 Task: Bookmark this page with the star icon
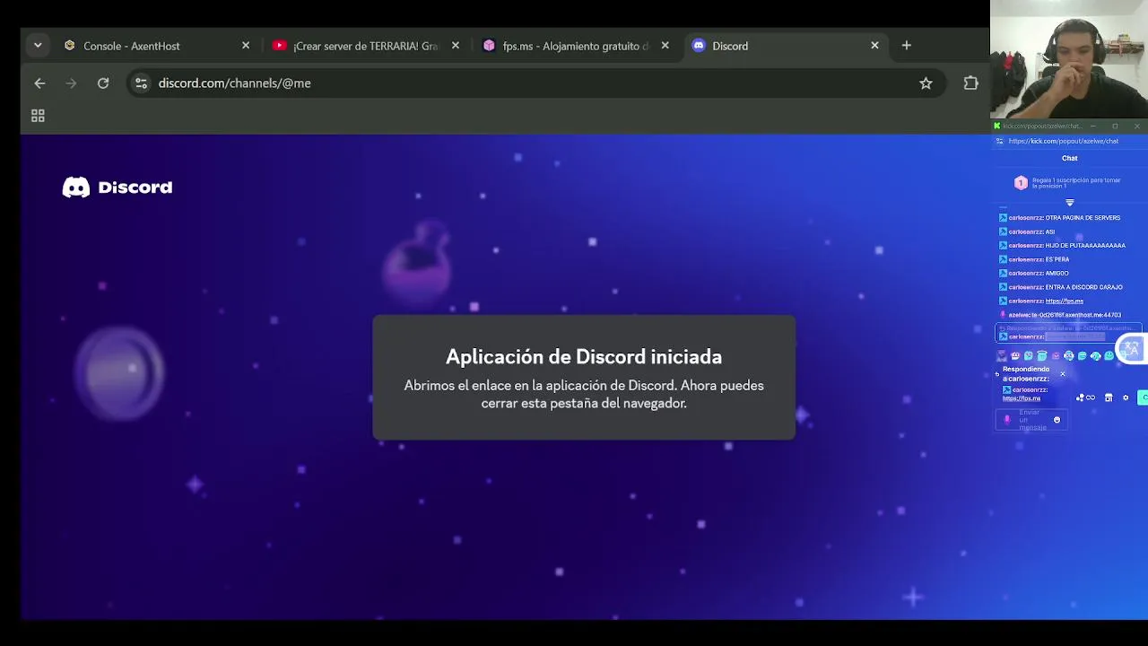pos(926,83)
